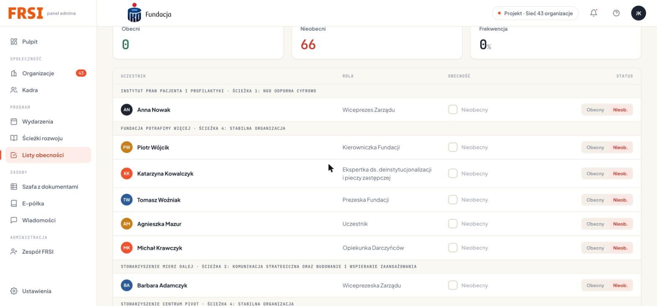Open Ustawienia settings
This screenshot has height=306, width=657.
click(48, 291)
